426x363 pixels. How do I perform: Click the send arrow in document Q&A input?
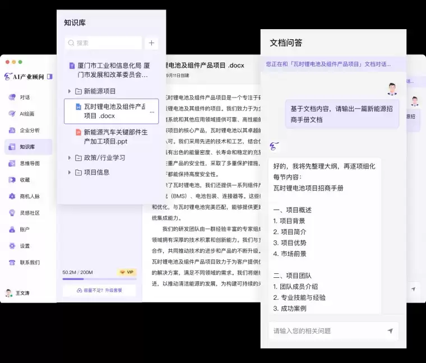click(x=390, y=331)
